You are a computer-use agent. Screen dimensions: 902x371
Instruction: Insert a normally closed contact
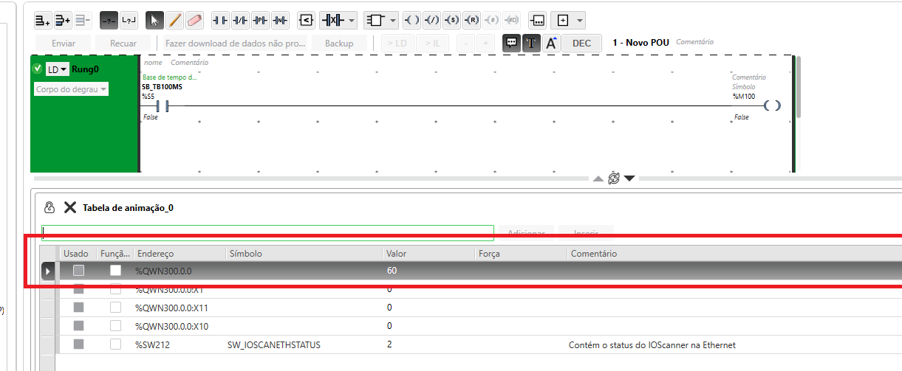pyautogui.click(x=240, y=20)
